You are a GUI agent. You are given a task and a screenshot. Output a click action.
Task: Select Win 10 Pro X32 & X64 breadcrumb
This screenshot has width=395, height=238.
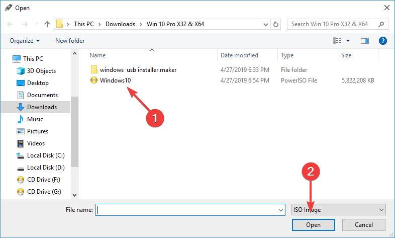(175, 24)
